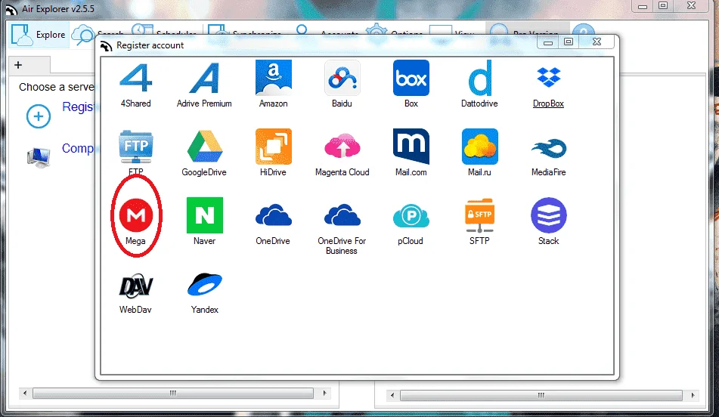The width and height of the screenshot is (719, 417).
Task: Select the Baidu service icon
Action: (342, 79)
